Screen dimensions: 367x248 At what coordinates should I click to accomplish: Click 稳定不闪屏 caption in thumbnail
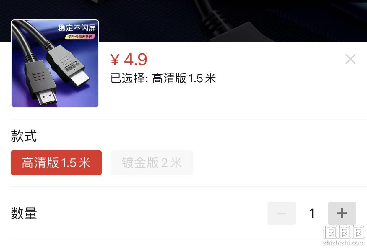(x=77, y=28)
